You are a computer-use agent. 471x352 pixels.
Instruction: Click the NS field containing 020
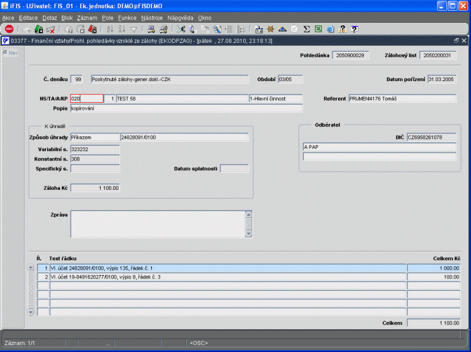point(87,98)
